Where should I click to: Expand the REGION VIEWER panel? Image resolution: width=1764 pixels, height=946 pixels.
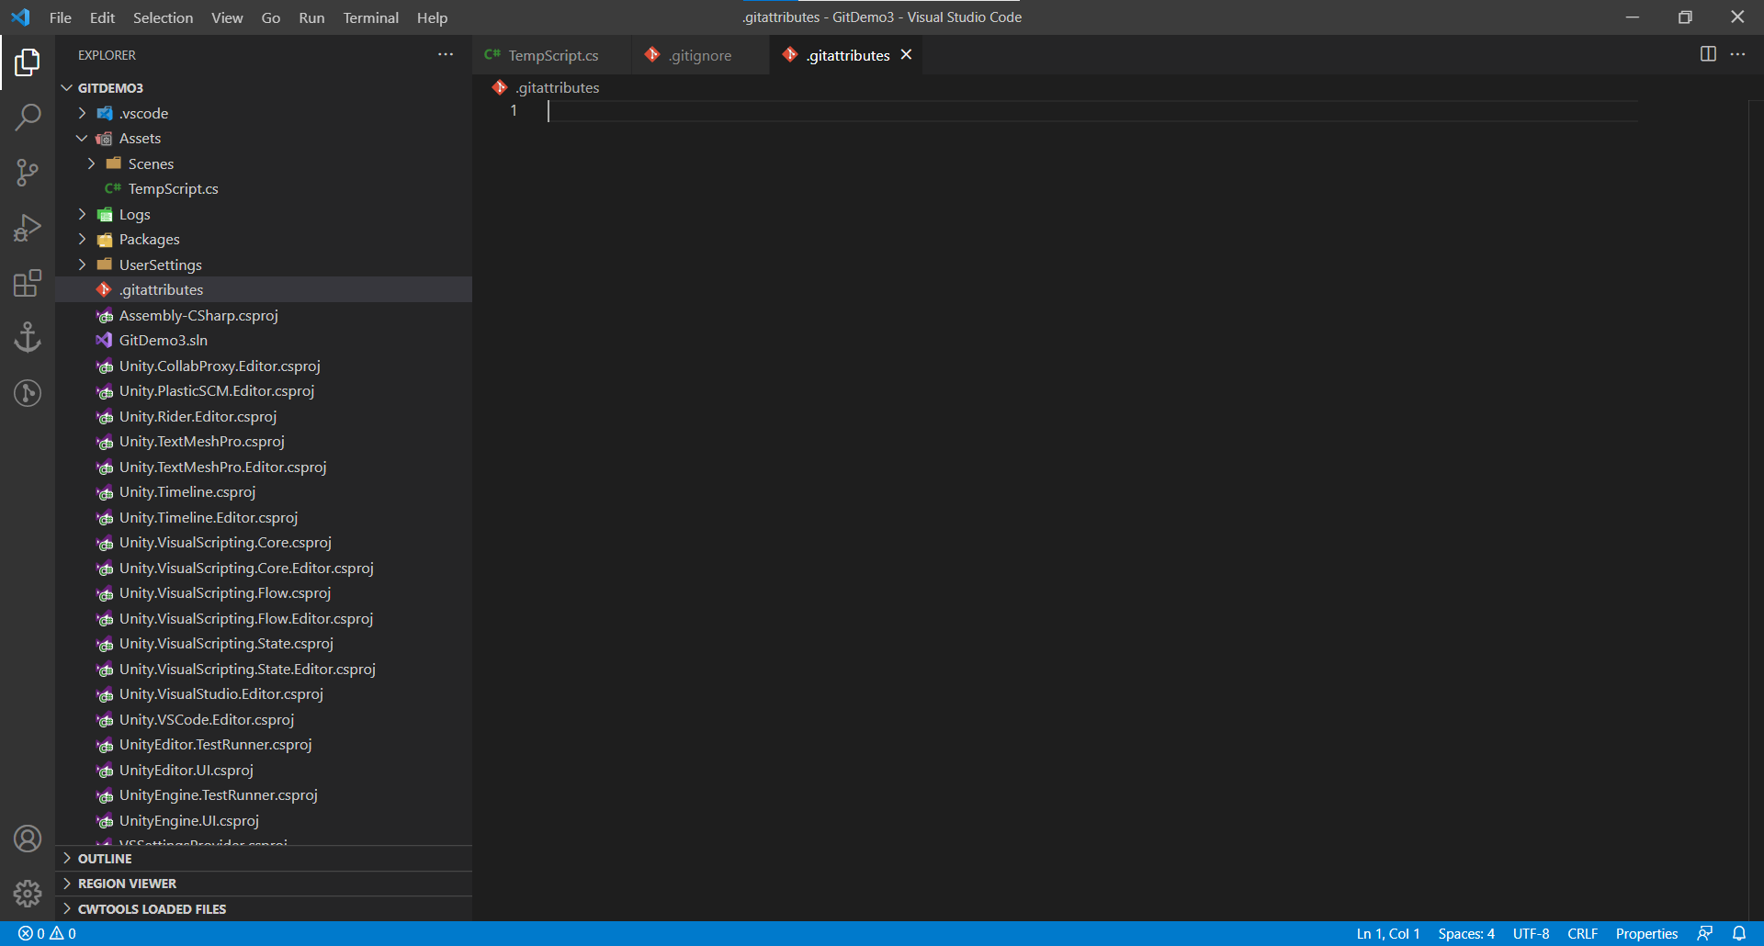264,884
